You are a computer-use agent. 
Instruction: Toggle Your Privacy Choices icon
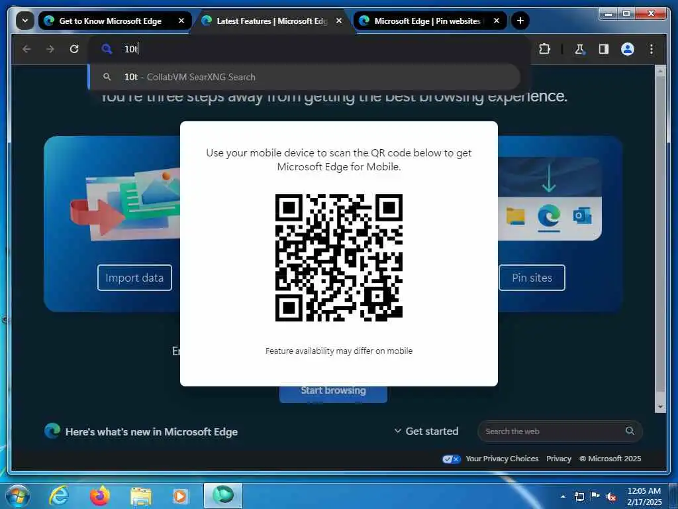(x=452, y=459)
